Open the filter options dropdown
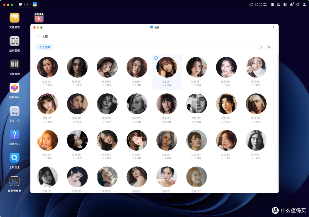This screenshot has height=217, width=309. pos(269,47)
